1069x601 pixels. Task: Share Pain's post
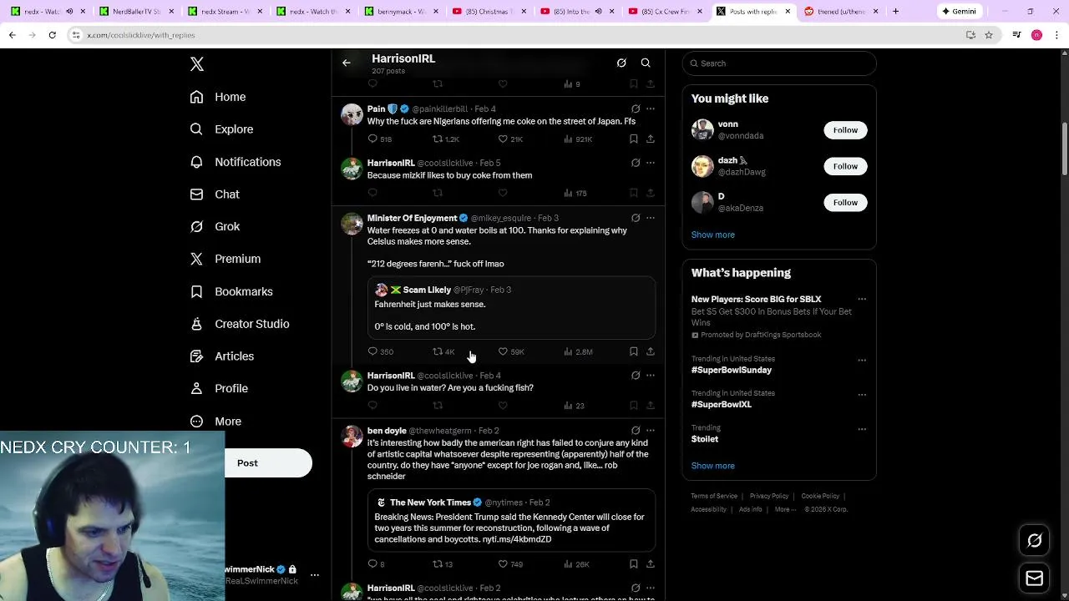[651, 139]
